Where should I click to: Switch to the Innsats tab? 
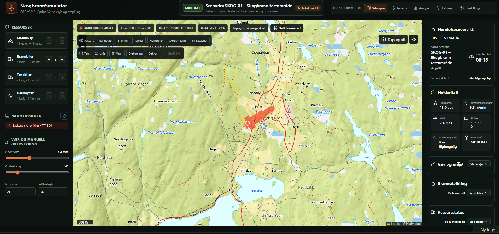(399, 8)
